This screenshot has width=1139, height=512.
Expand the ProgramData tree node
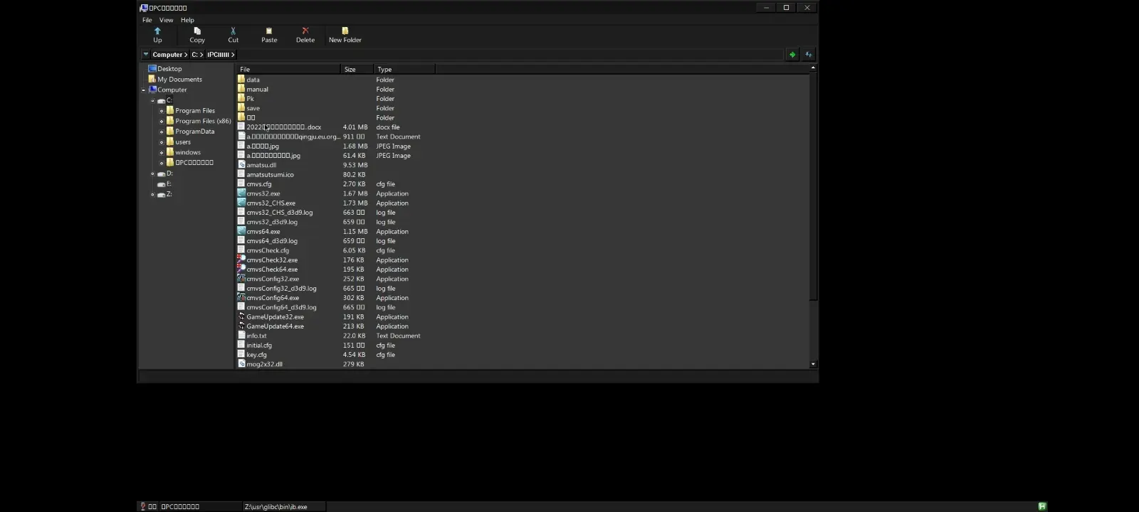point(162,132)
